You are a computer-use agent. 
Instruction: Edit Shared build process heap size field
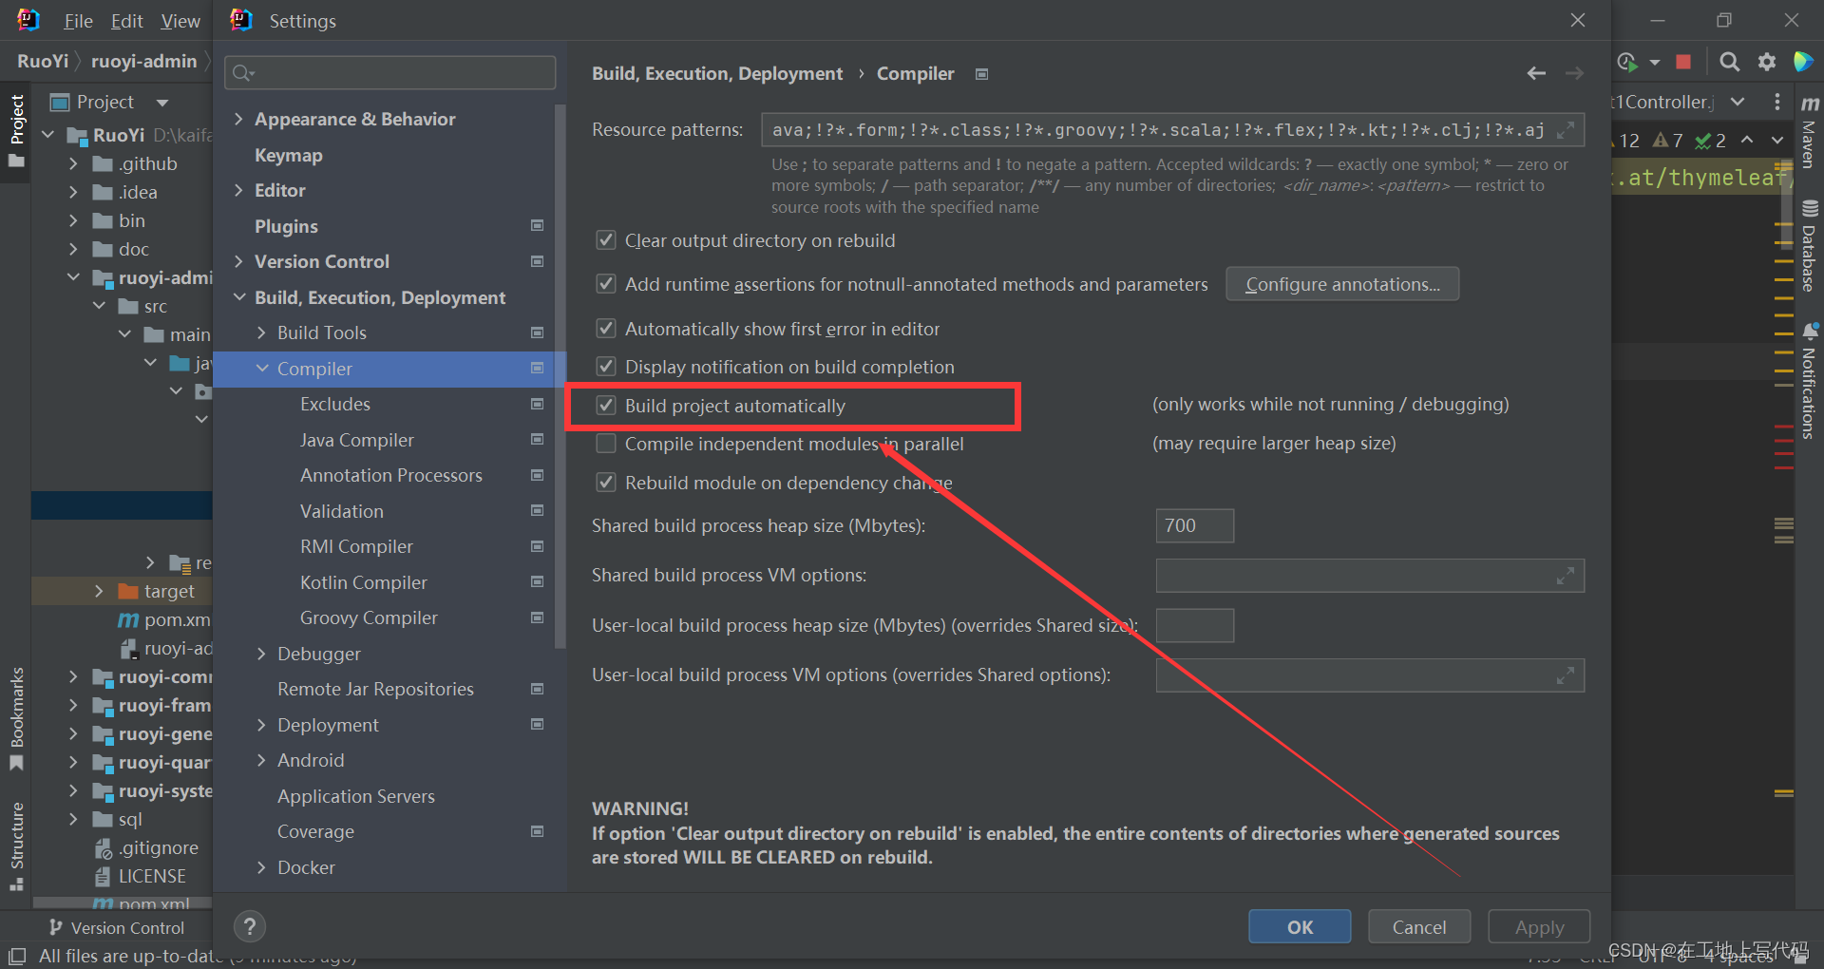[x=1194, y=525]
